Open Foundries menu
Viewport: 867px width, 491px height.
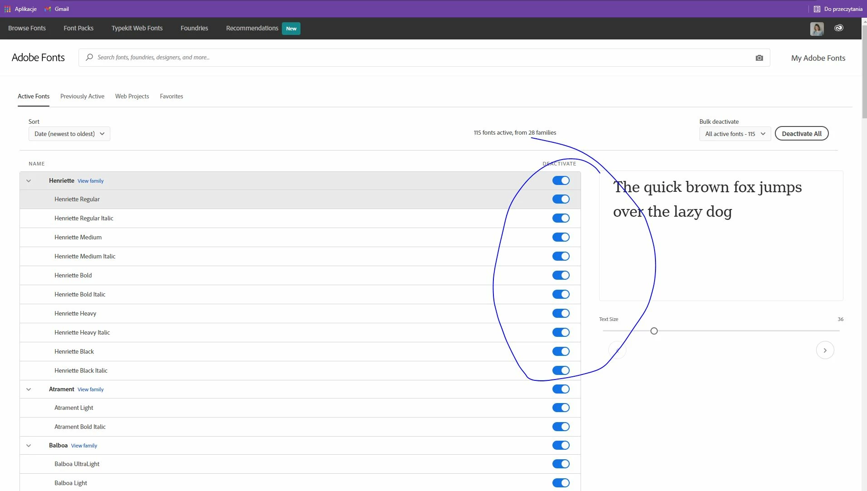pyautogui.click(x=194, y=28)
